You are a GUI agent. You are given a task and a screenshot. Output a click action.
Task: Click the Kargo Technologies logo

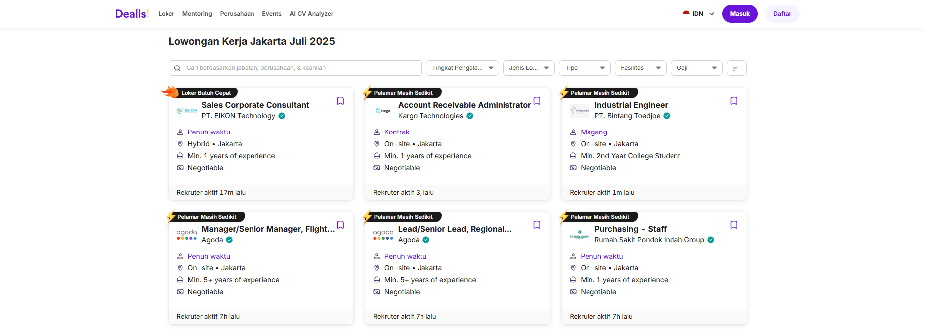pyautogui.click(x=383, y=111)
